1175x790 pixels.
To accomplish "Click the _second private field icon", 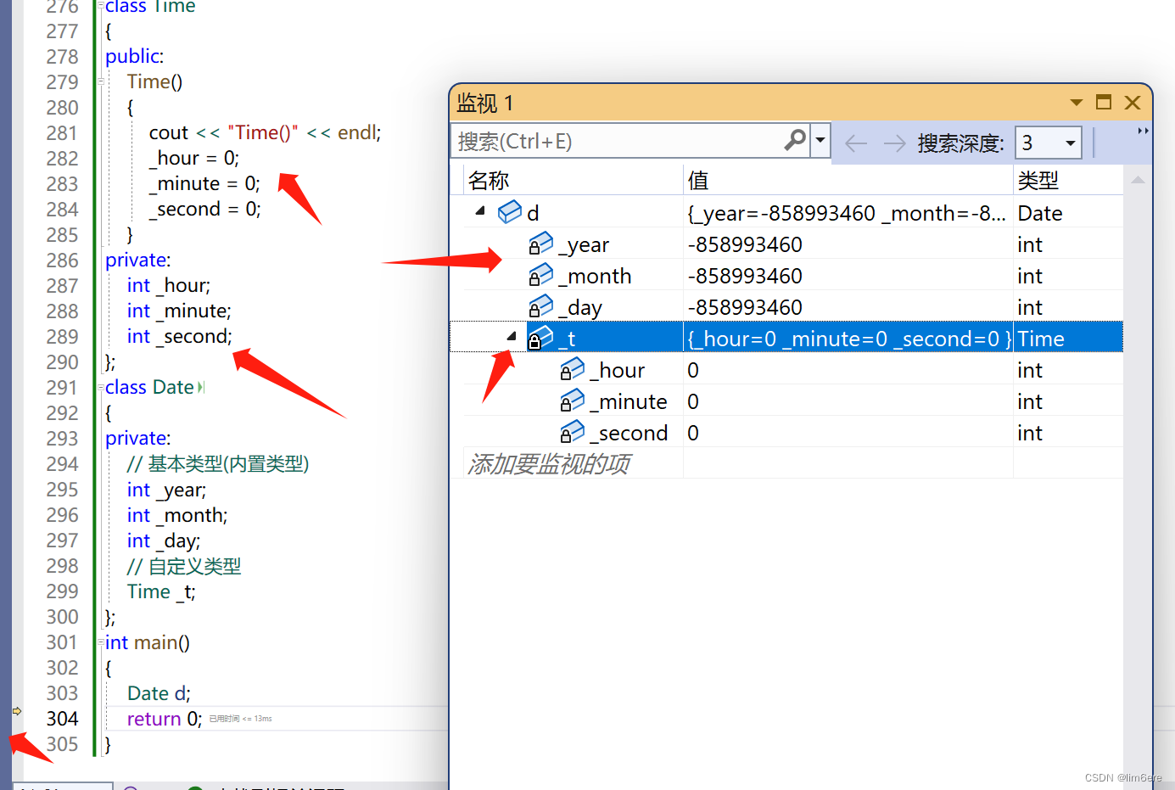I will coord(572,433).
